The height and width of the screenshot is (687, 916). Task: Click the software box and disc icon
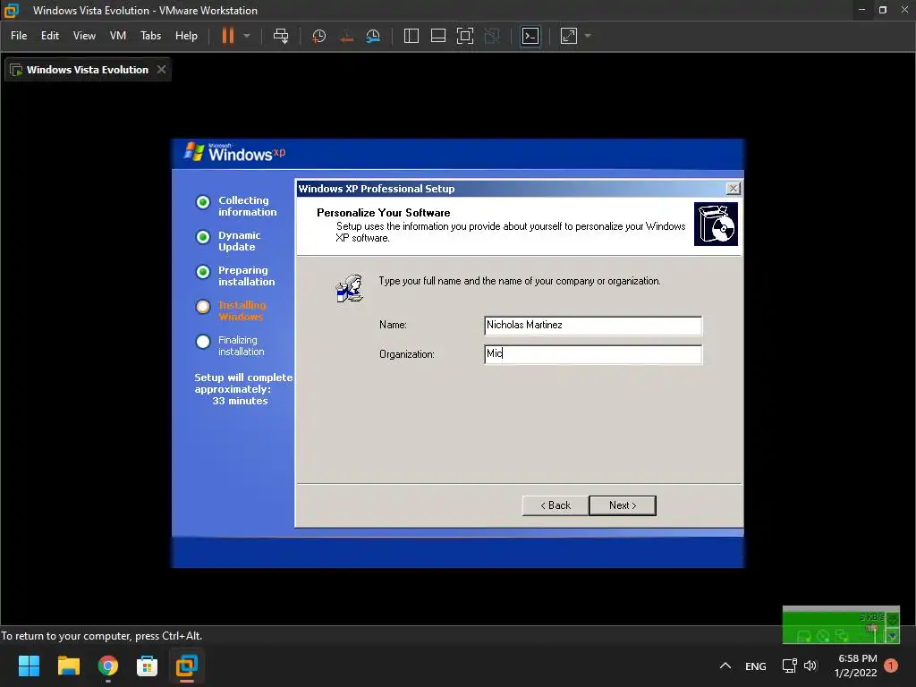(x=716, y=224)
